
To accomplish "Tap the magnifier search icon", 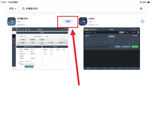I will (23, 9).
